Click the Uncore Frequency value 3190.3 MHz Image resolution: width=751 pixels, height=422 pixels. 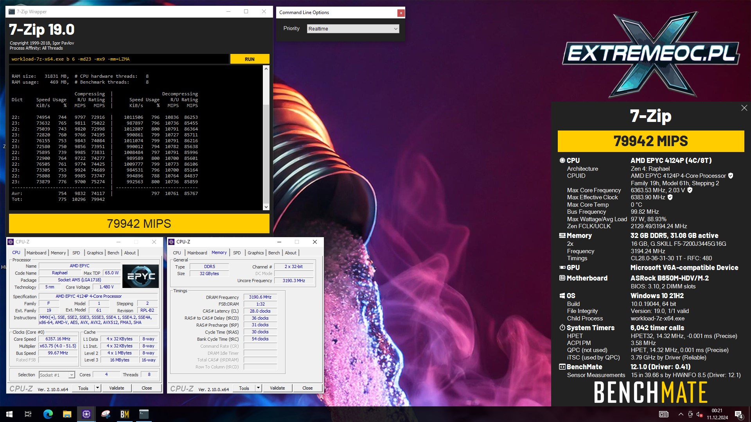294,281
